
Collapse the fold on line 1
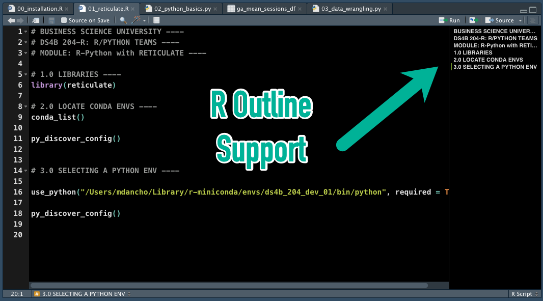point(25,32)
